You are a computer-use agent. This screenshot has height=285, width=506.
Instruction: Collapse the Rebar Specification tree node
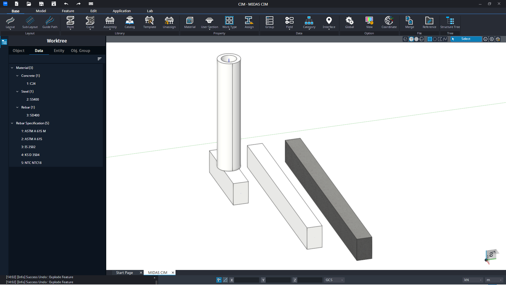[12, 123]
